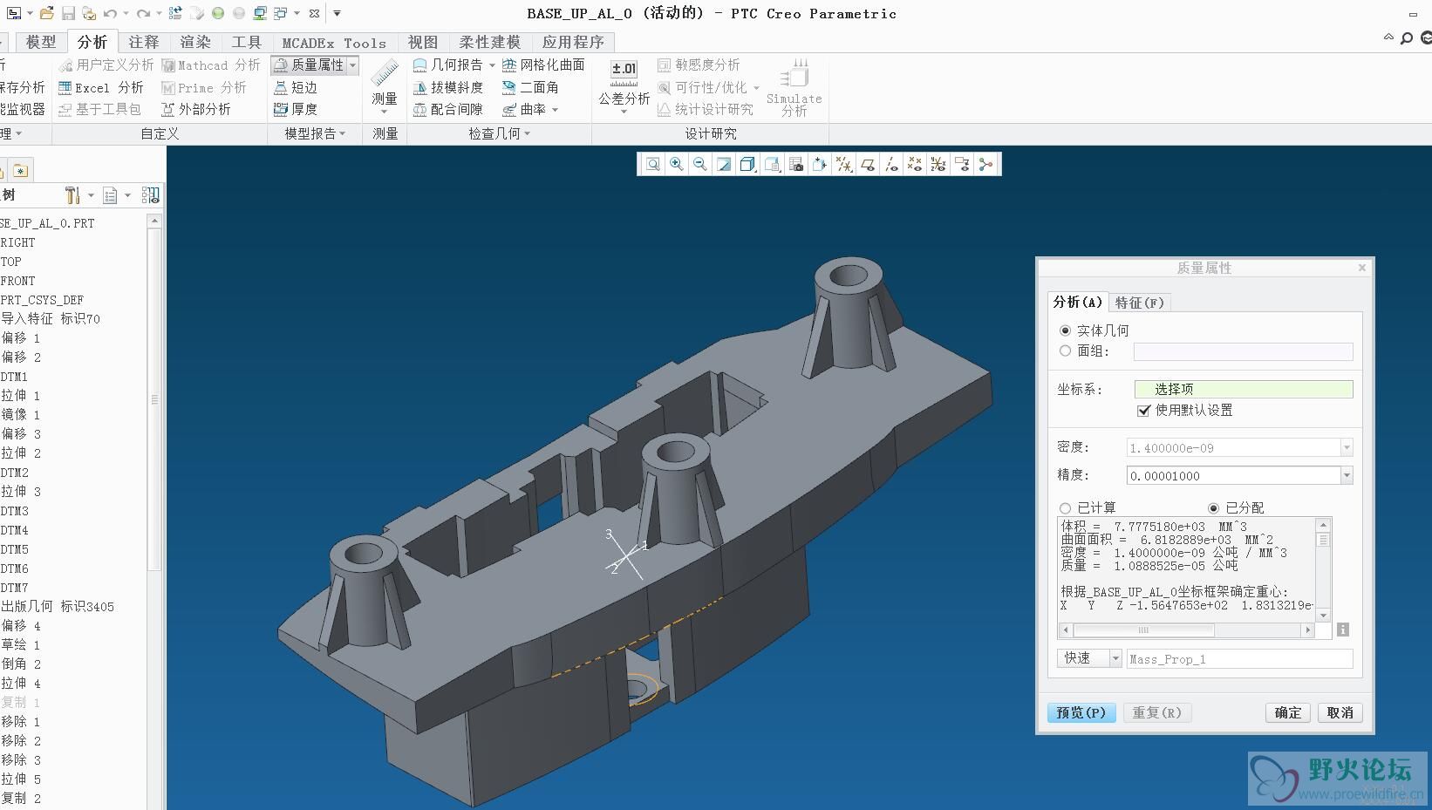Click the info icon in 质量属性 dialog
This screenshot has width=1432, height=810.
[1343, 630]
